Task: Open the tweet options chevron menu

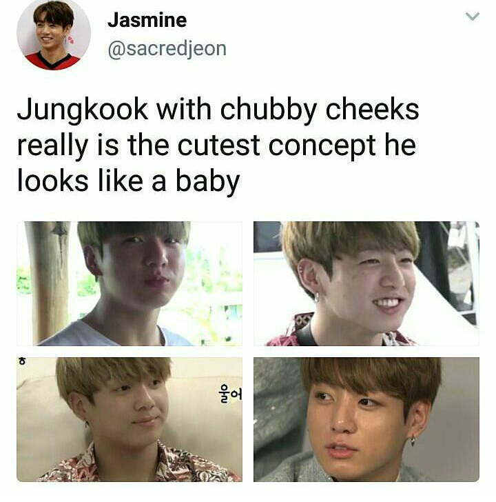Action: 473,17
